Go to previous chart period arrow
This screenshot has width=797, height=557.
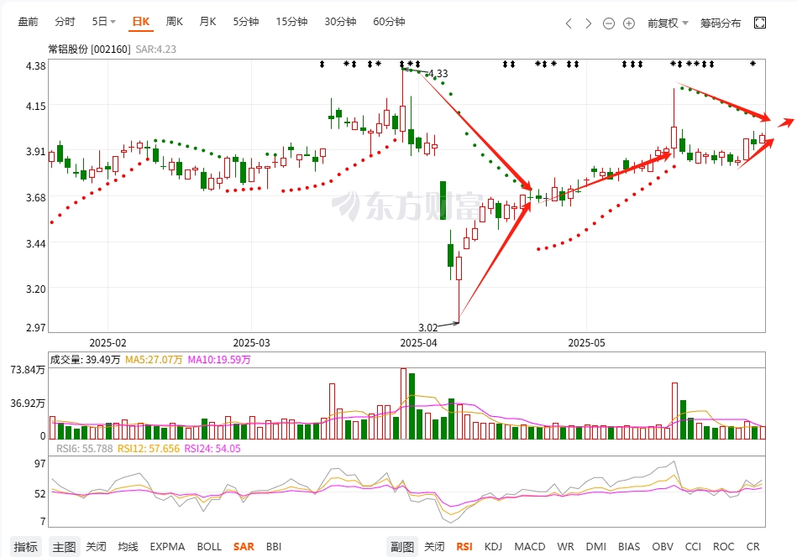point(569,23)
